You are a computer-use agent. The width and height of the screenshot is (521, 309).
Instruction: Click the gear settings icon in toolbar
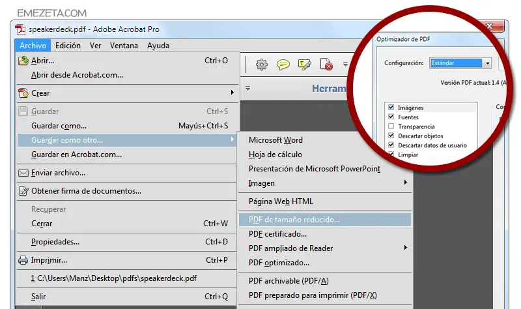[x=262, y=65]
